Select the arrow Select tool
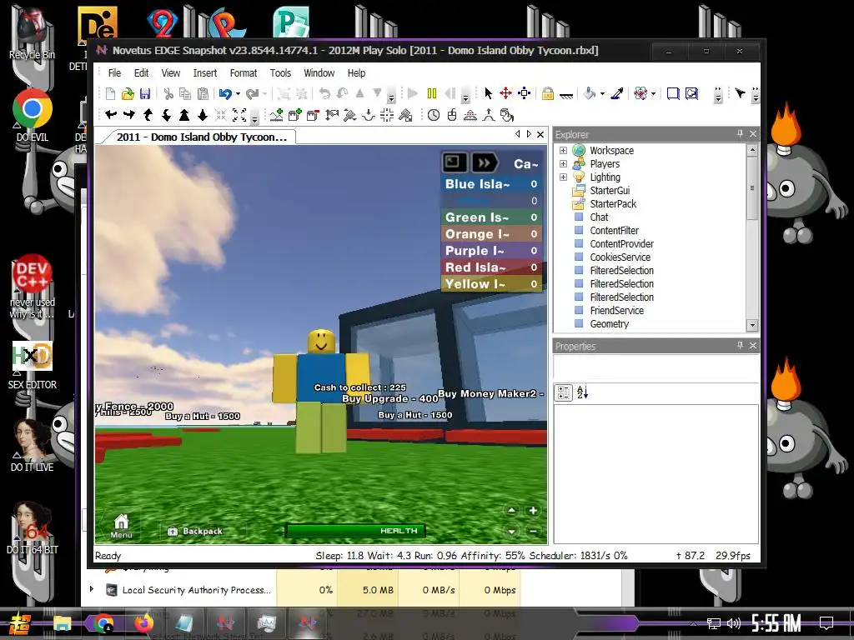Viewport: 854px width, 640px height. tap(488, 93)
